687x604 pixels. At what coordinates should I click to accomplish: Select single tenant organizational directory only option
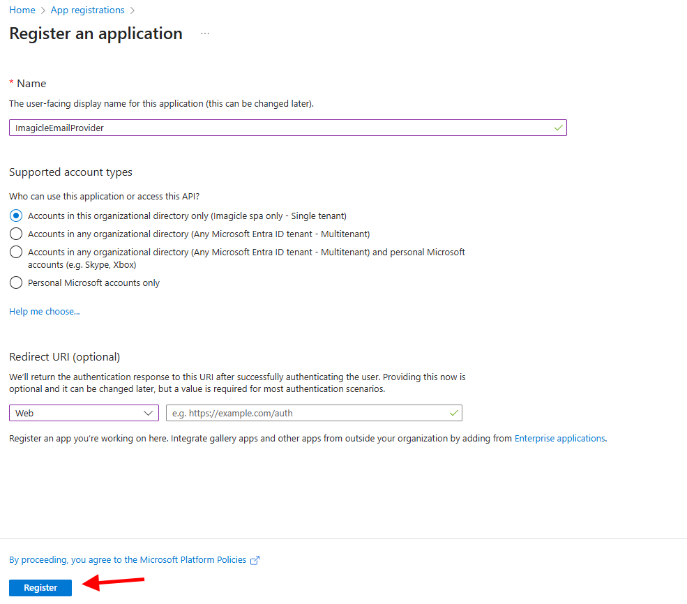click(16, 216)
